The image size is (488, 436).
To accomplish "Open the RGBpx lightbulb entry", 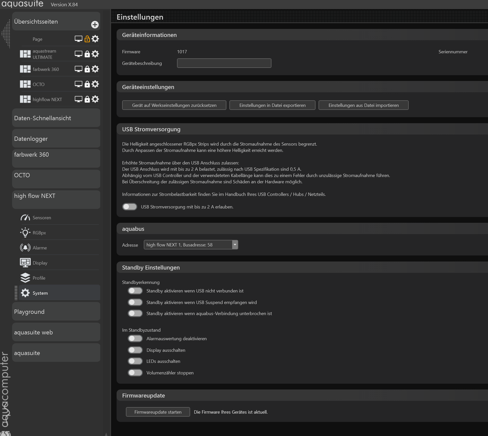I will [x=39, y=233].
